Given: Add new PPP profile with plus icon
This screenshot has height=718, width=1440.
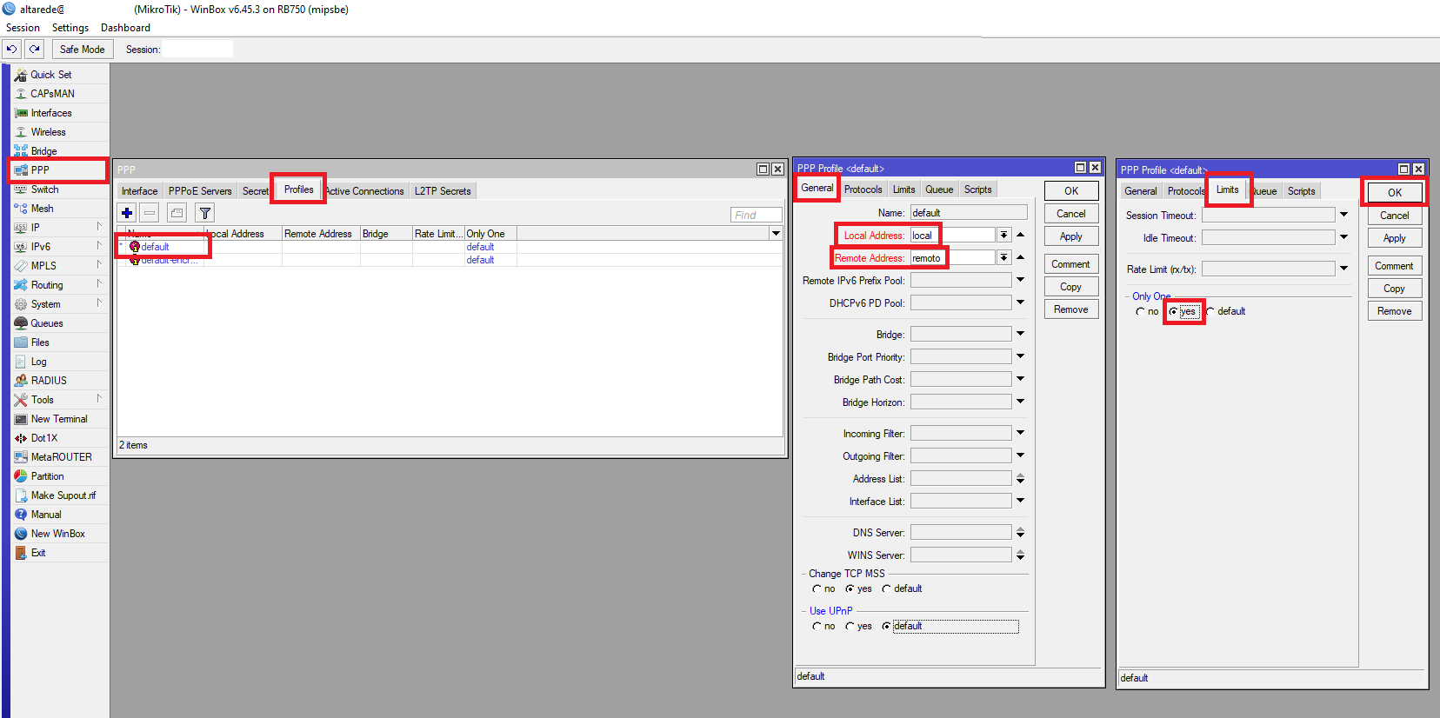Looking at the screenshot, I should 127,213.
